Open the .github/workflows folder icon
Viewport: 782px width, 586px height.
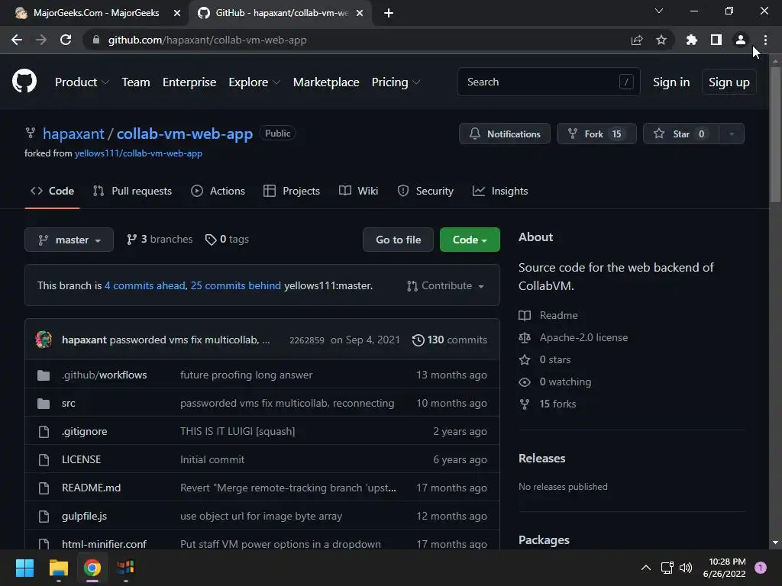[x=44, y=375]
